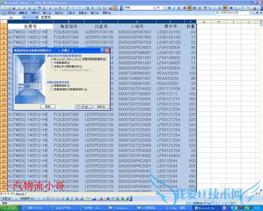
Task: Open the Font Color dropdown arrow
Action: pos(258,8)
